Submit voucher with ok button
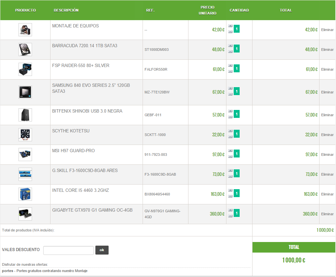The height and width of the screenshot is (277, 336). (x=102, y=250)
